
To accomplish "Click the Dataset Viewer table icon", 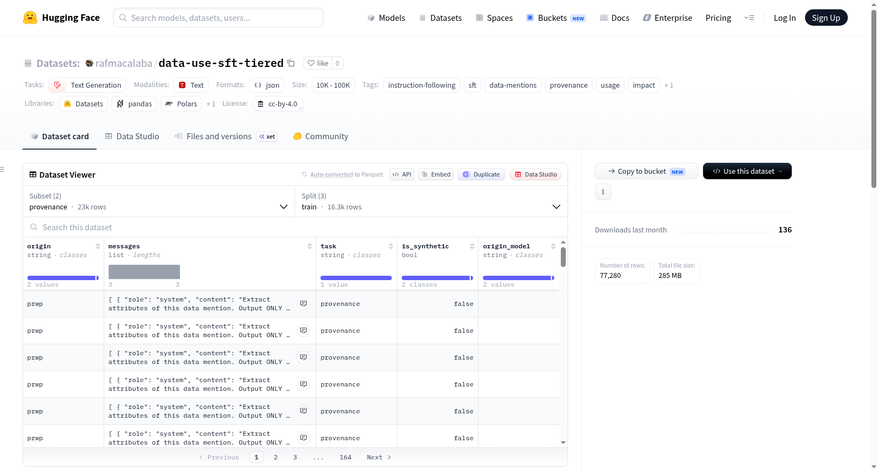I will [x=33, y=174].
